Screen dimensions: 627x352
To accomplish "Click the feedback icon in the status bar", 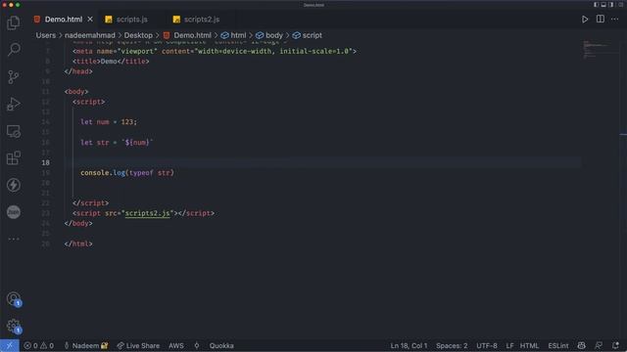I will tap(599, 345).
